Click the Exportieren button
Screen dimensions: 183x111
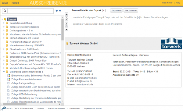coord(117,10)
